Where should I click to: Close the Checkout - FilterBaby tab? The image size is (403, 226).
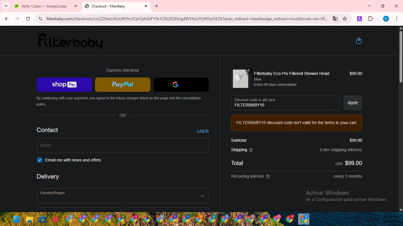[146, 6]
